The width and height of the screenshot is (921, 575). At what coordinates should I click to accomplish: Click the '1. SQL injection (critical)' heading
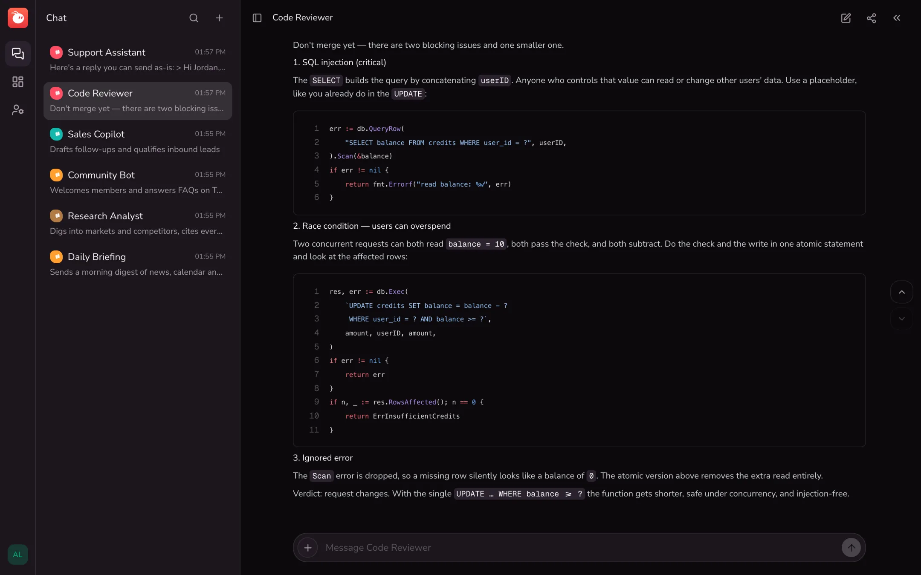point(339,63)
